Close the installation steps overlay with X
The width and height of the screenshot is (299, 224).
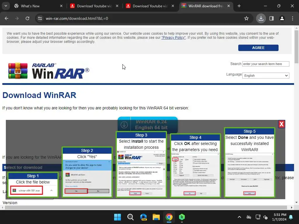click(x=281, y=124)
